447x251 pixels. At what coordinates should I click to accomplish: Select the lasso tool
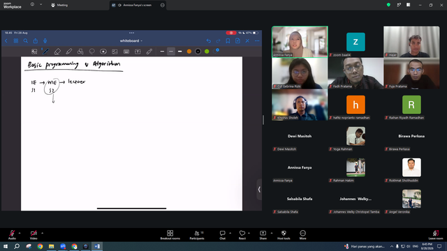coord(91,52)
